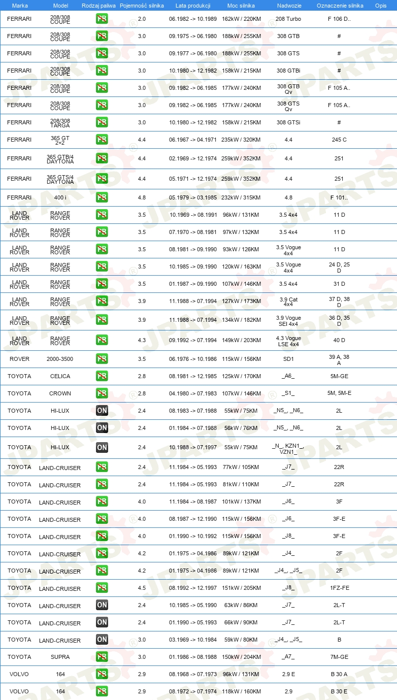
Task: Click the '2.9 E' body cell
Action: tap(288, 674)
